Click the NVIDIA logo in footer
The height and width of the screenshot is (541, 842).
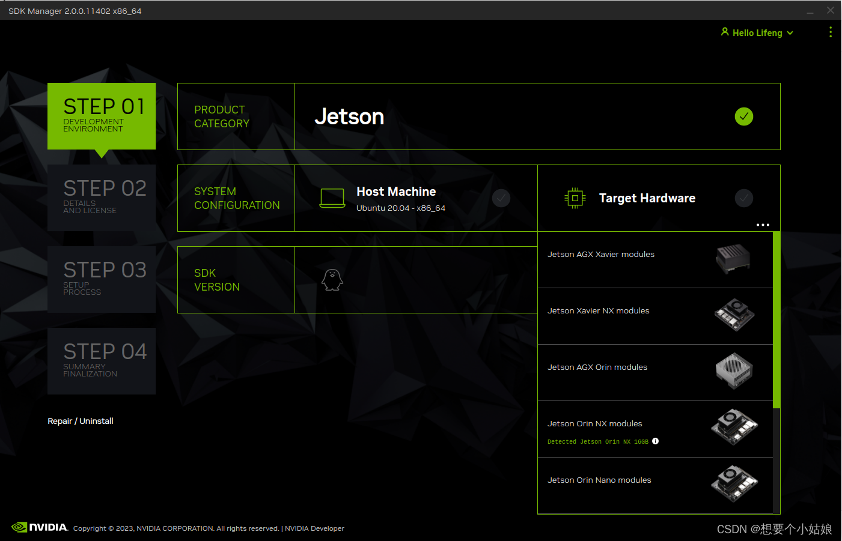coord(40,527)
